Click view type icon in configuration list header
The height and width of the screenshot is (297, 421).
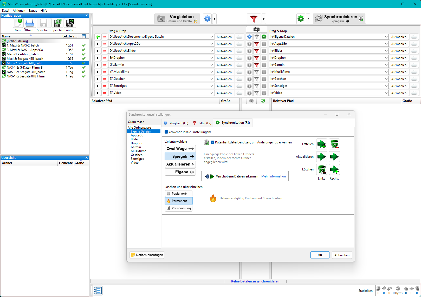83,36
